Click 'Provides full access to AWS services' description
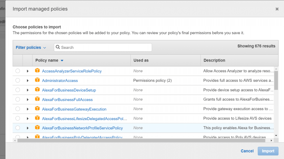284x159 pixels. pos(238,80)
